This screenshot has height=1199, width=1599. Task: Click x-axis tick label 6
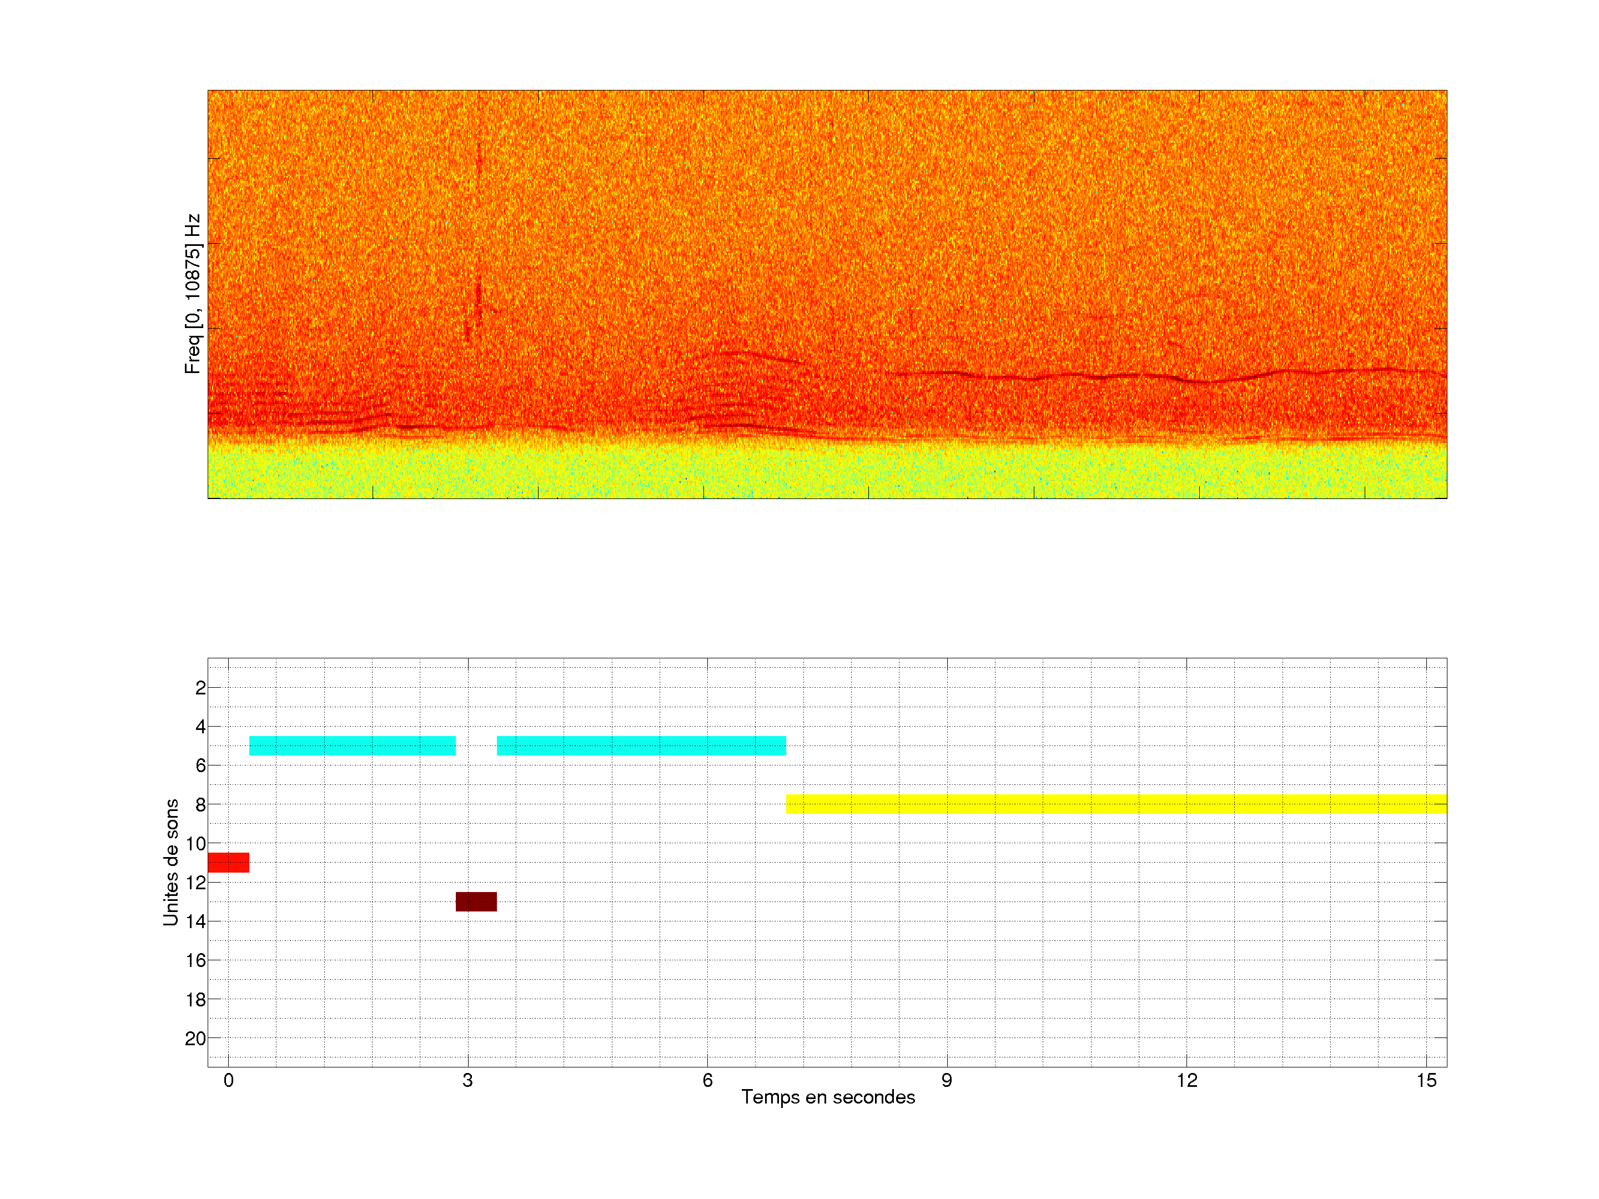click(x=707, y=1080)
